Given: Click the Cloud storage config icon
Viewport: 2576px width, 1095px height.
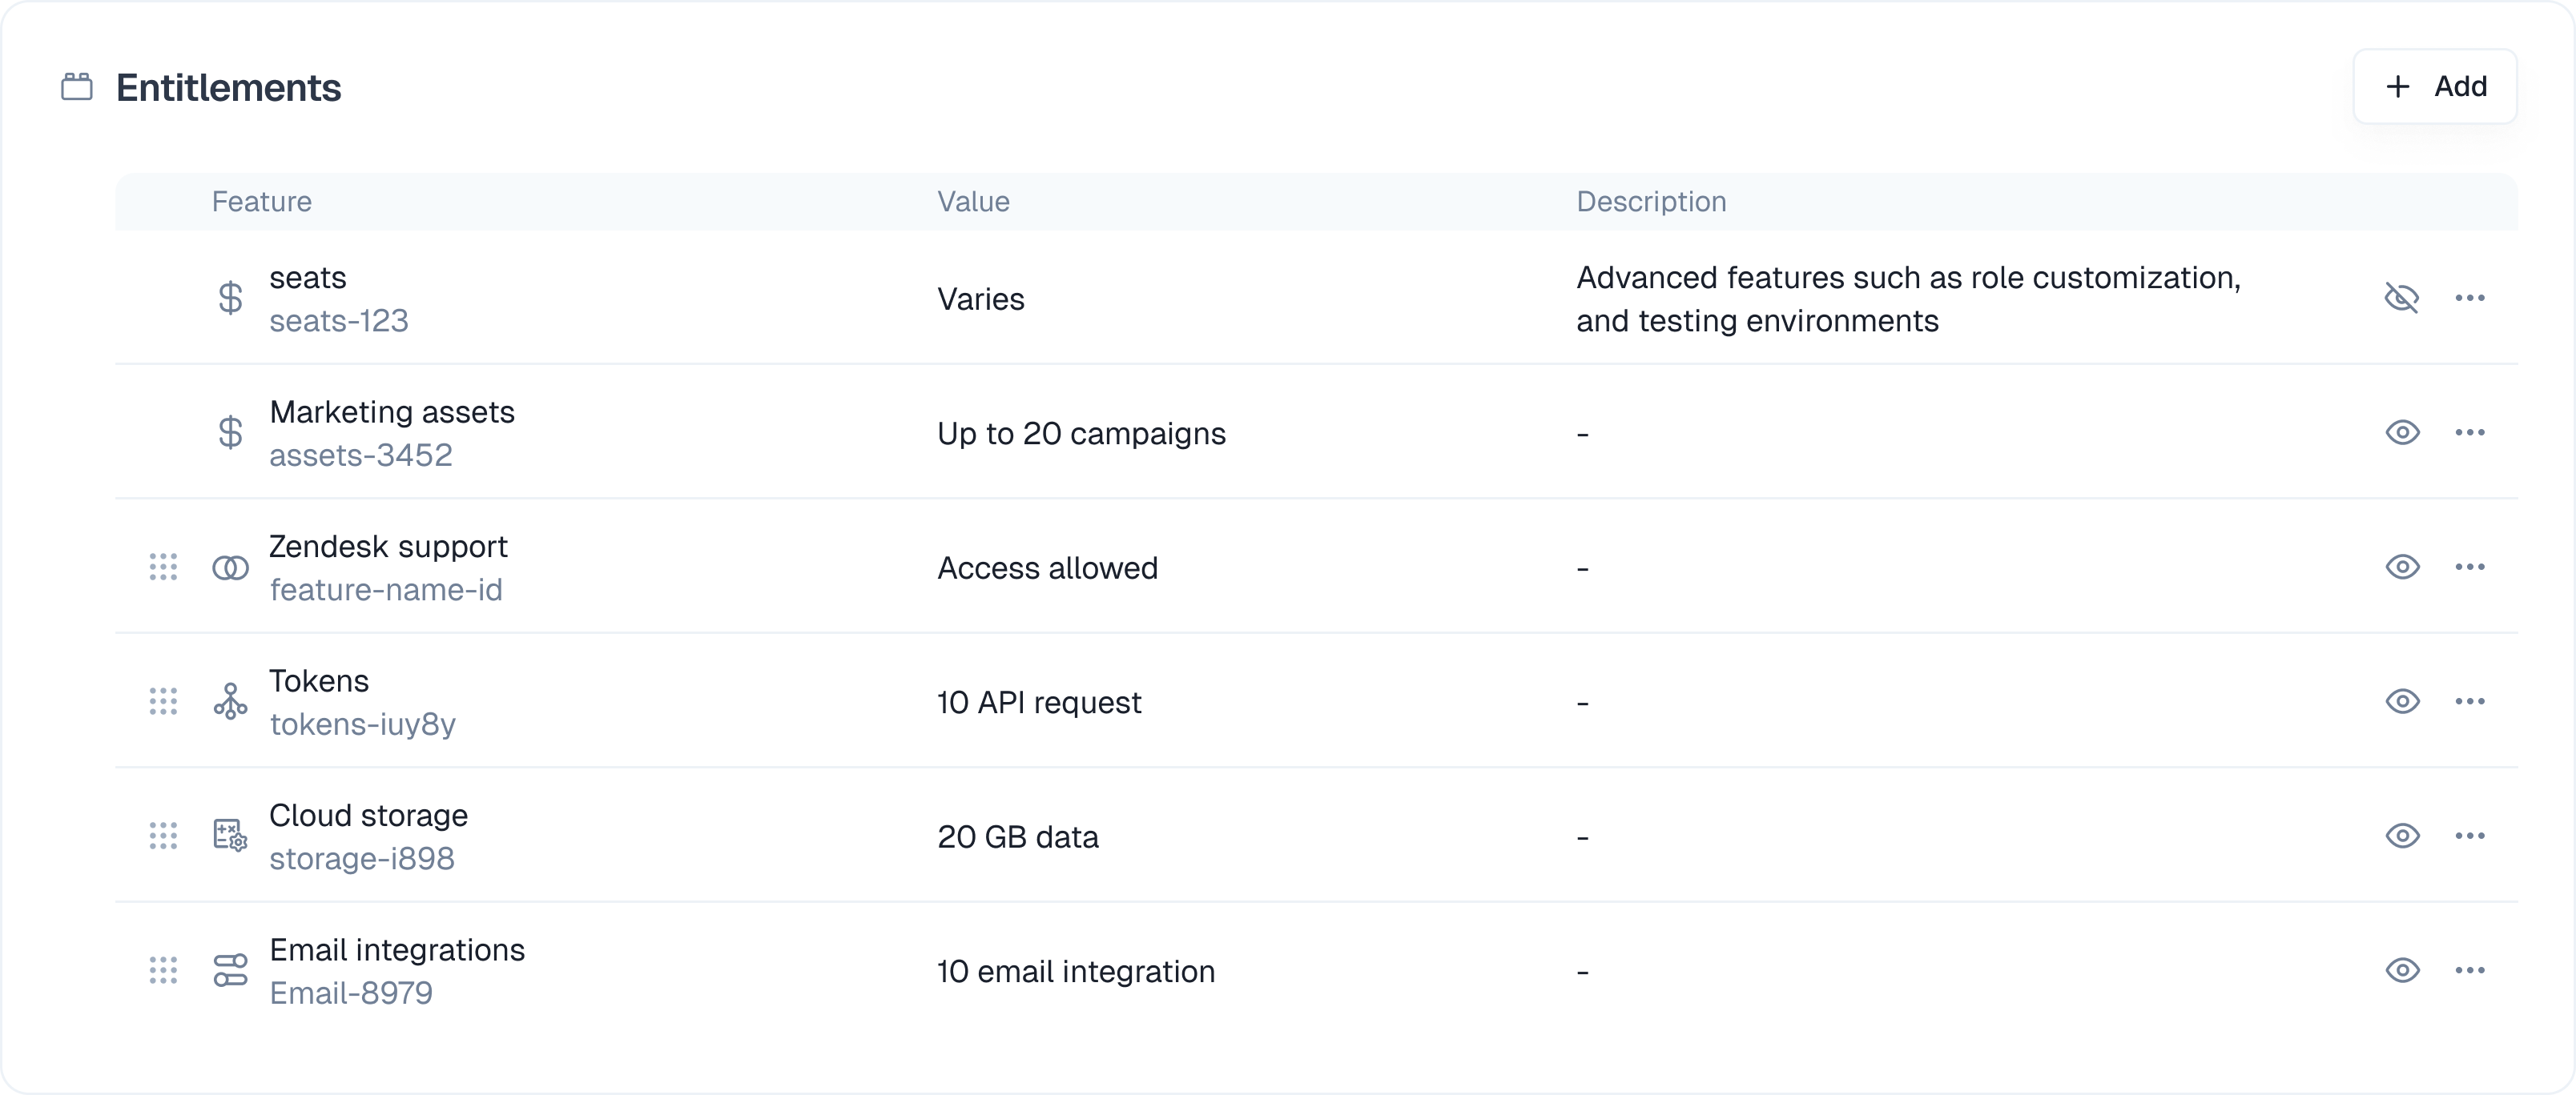Looking at the screenshot, I should click(230, 835).
